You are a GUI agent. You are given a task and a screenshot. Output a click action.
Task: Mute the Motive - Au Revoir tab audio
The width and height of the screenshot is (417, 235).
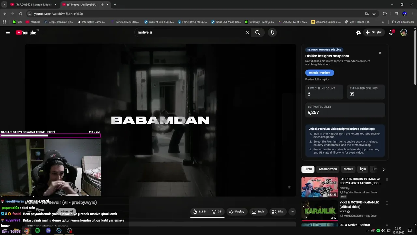pyautogui.click(x=102, y=5)
